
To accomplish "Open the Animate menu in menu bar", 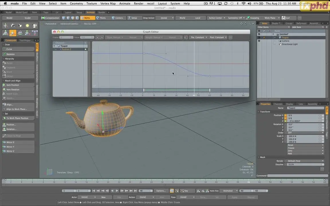I will pos(125,3).
